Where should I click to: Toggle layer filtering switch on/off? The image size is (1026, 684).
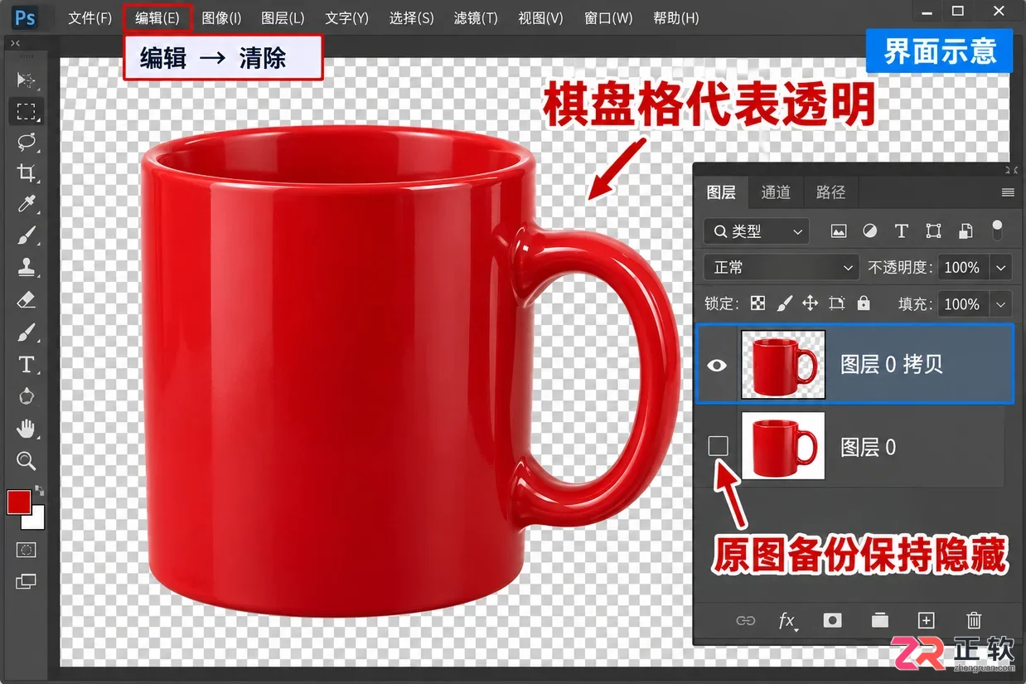pyautogui.click(x=997, y=230)
